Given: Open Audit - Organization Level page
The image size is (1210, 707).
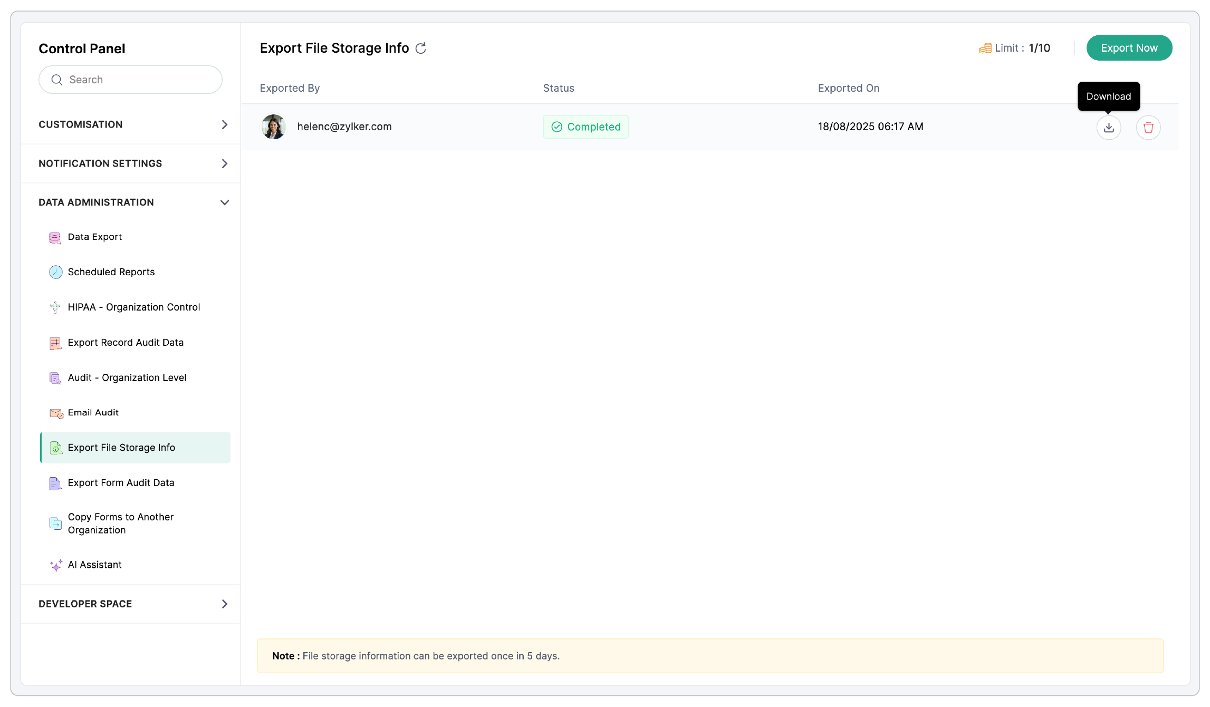Looking at the screenshot, I should pos(127,377).
